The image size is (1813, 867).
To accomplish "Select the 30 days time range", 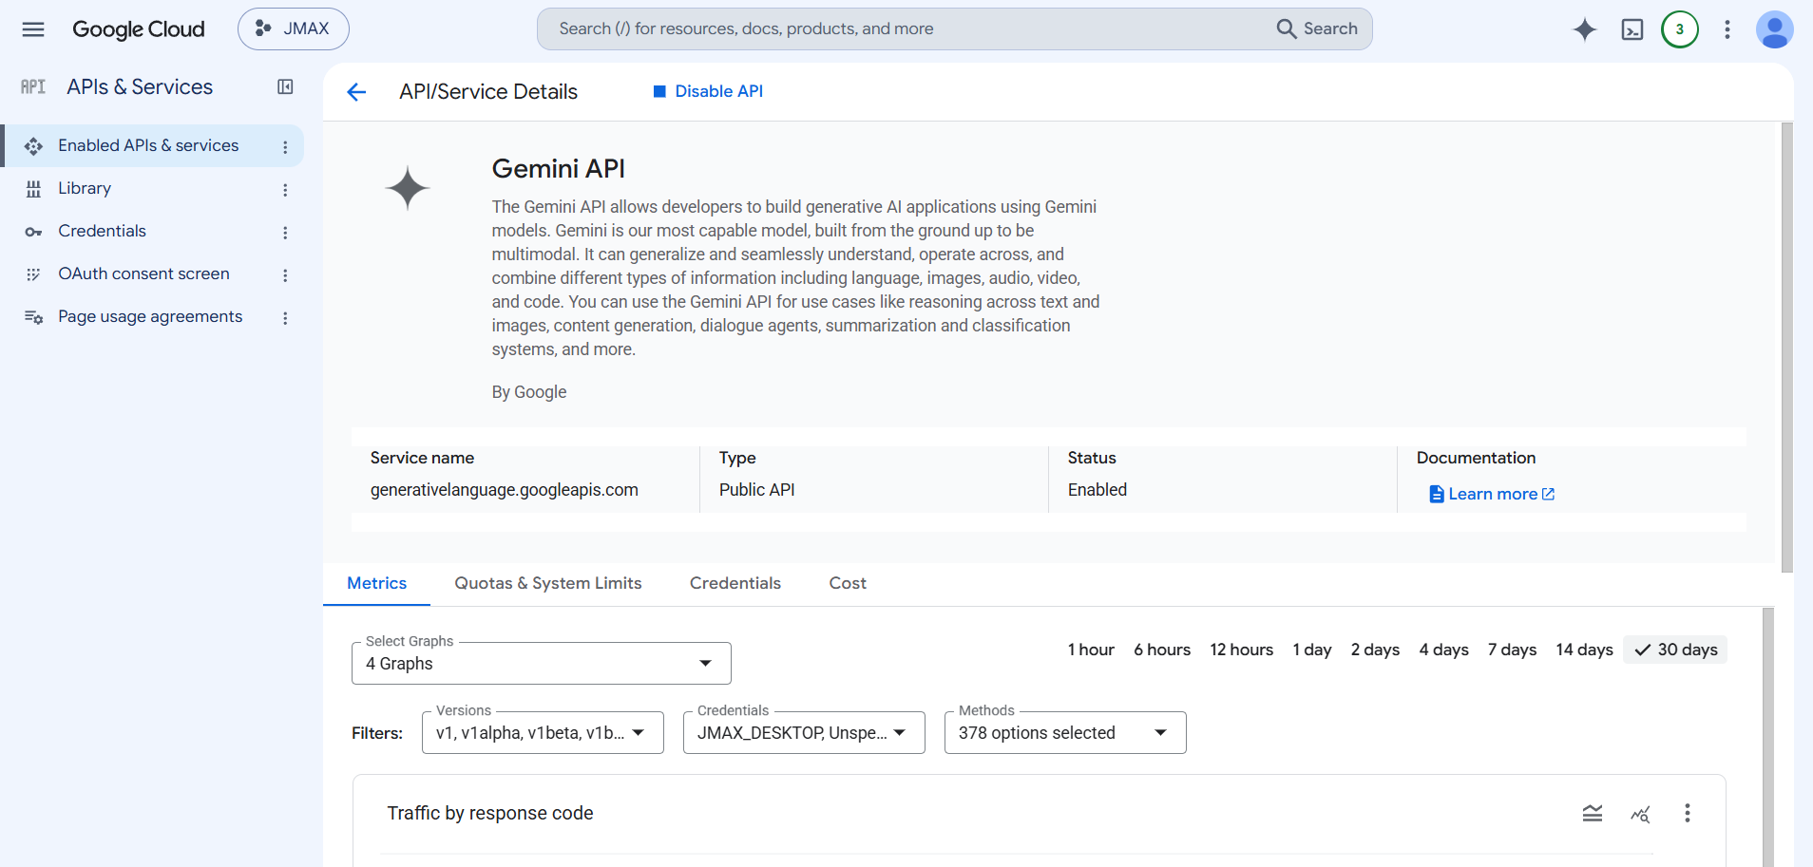I will (x=1675, y=650).
